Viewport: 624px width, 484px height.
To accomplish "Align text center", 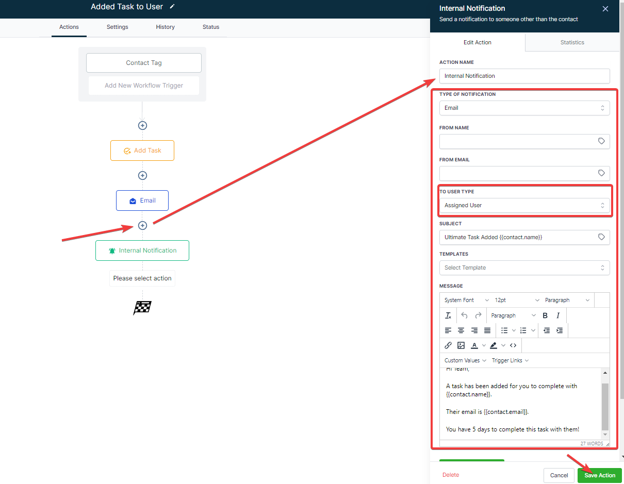I will (461, 330).
